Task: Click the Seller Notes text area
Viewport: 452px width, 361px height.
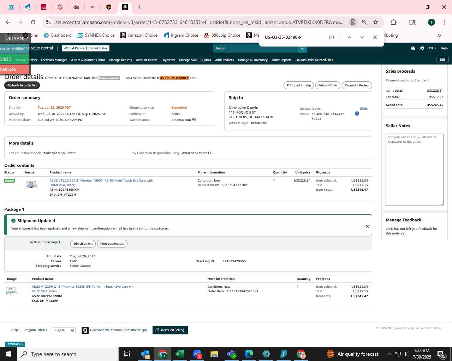Action: tap(415, 170)
